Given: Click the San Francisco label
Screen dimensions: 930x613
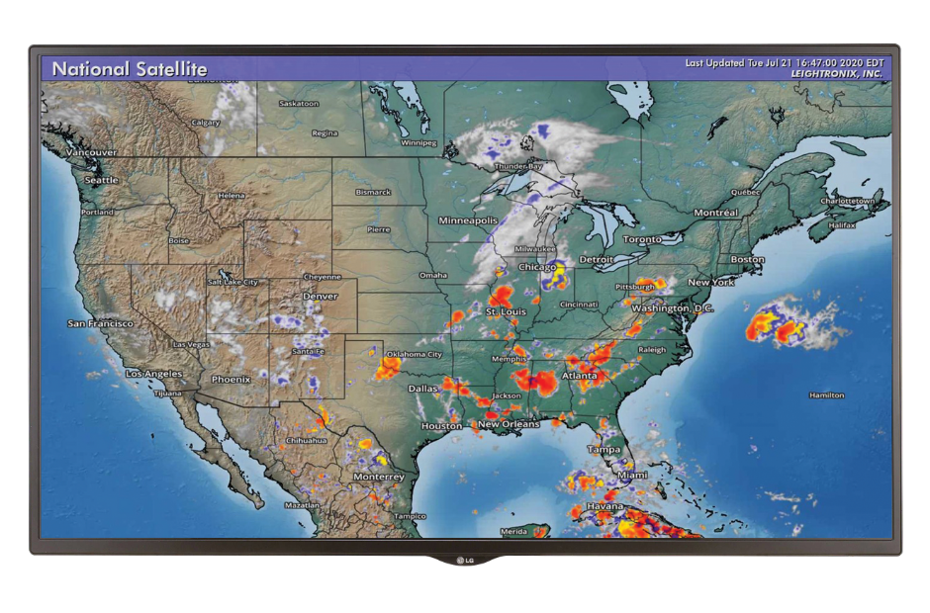Looking at the screenshot, I should point(100,323).
